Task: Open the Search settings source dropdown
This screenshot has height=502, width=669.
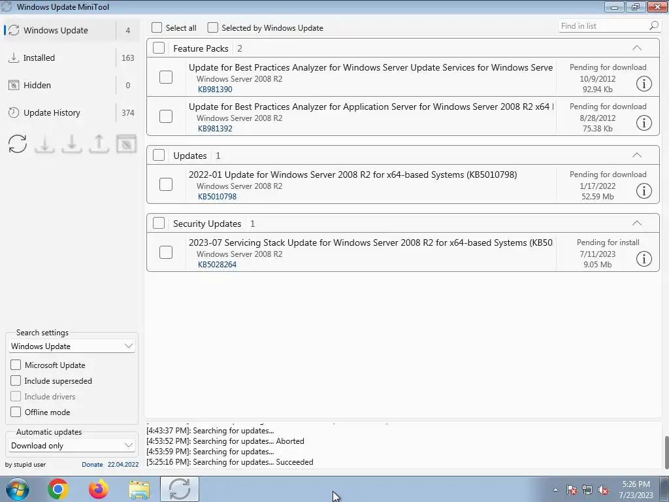Action: 72,346
